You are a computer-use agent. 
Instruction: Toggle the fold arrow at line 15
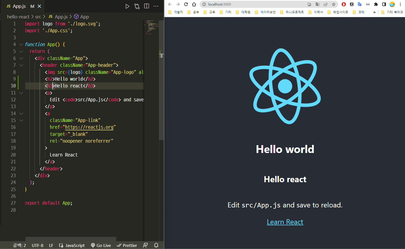pyautogui.click(x=21, y=120)
